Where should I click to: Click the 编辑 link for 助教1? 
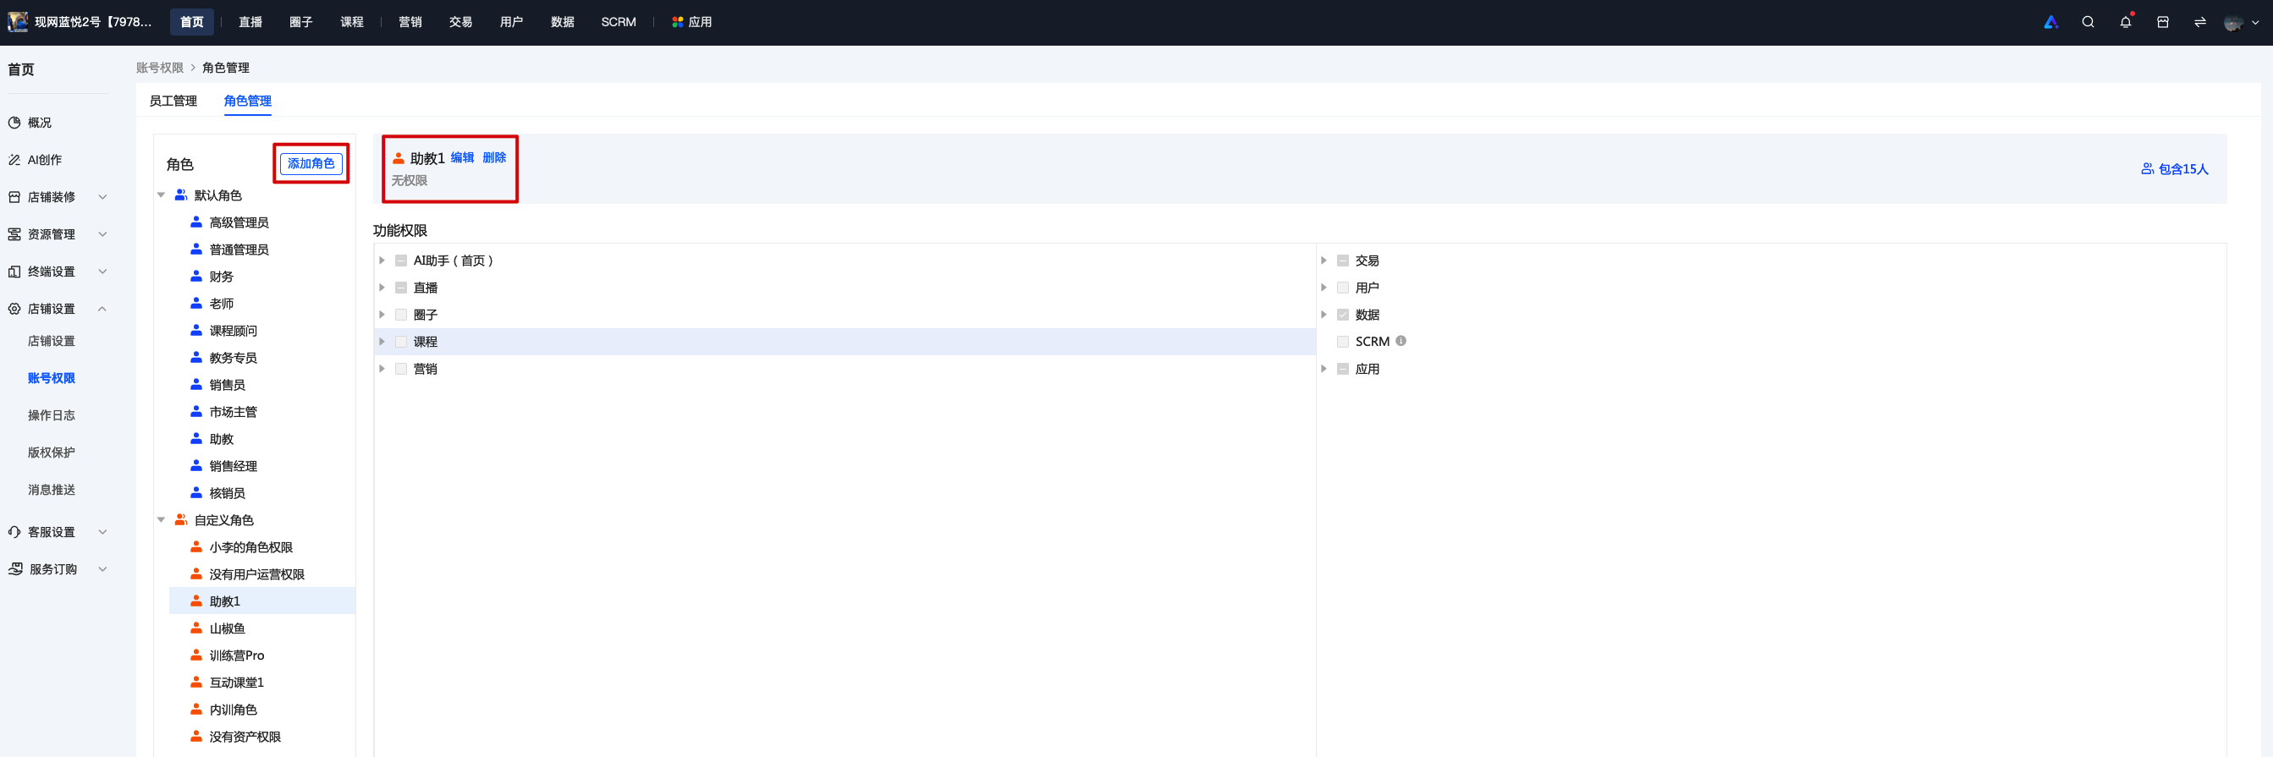point(462,157)
